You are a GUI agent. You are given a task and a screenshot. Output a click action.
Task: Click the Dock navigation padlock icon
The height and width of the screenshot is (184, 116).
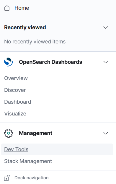click(x=7, y=178)
